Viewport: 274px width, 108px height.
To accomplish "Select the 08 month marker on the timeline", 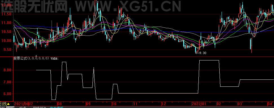I will point(59,104).
